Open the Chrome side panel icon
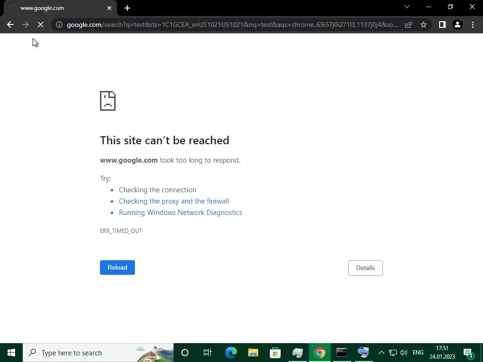This screenshot has height=362, width=483. point(442,25)
